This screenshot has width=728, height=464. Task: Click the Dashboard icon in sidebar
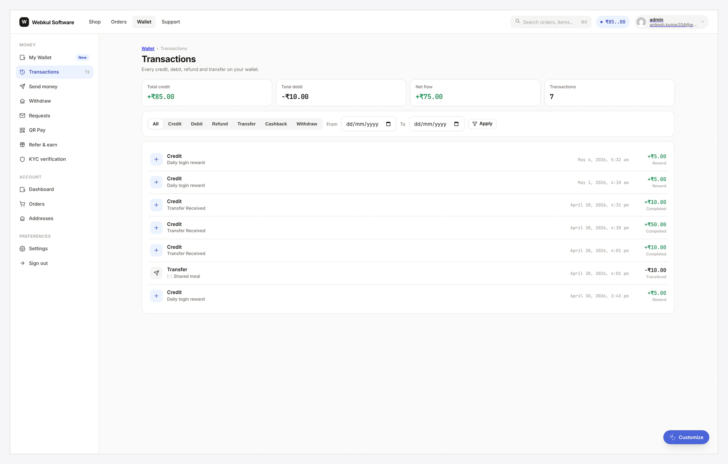22,190
